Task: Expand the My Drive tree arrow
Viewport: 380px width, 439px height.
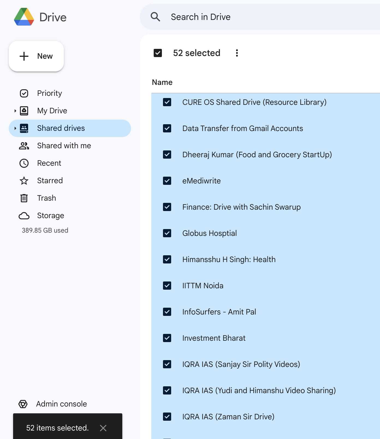Action: [15, 111]
